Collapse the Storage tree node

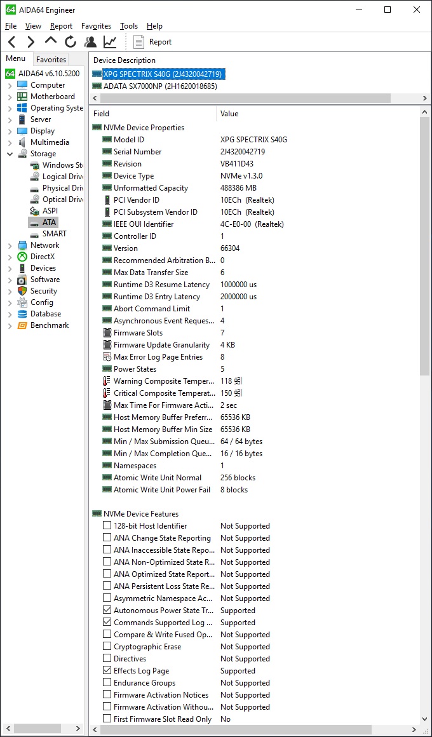coord(10,154)
